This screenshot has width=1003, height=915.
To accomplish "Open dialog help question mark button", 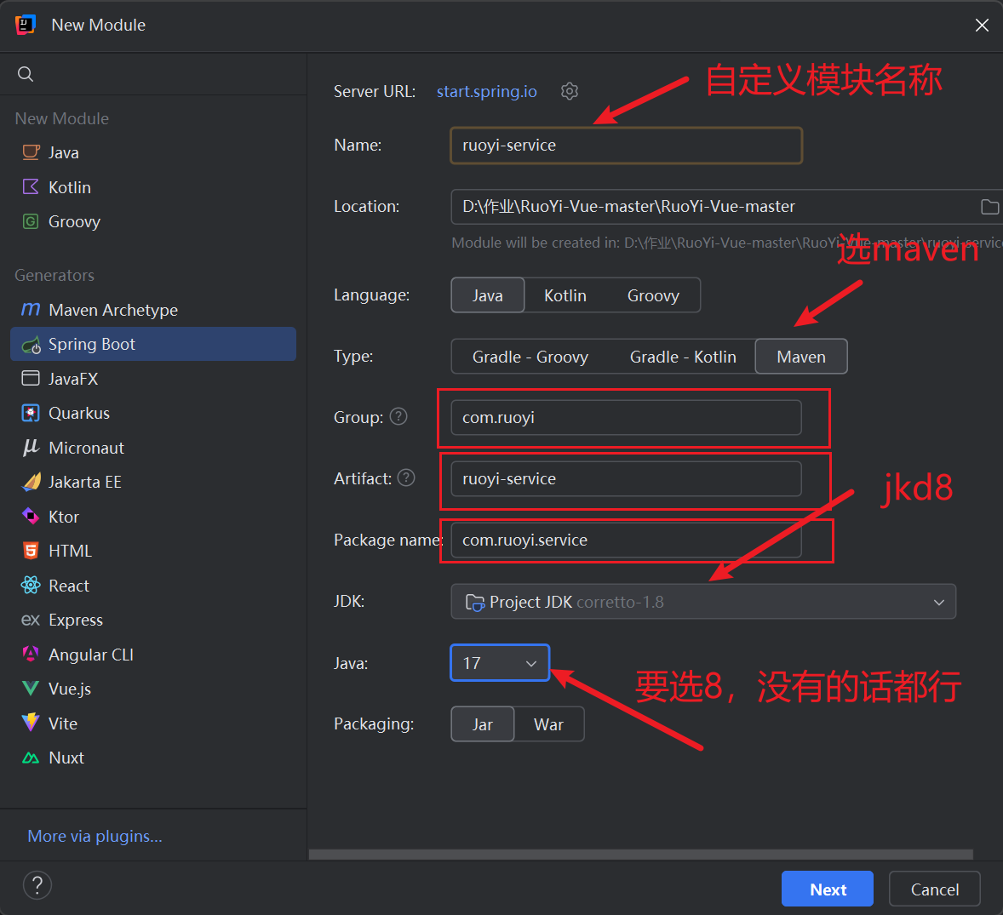I will [x=37, y=885].
